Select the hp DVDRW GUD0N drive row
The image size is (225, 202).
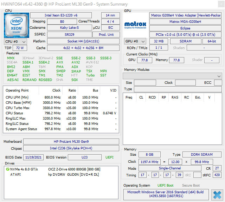click(x=61, y=175)
